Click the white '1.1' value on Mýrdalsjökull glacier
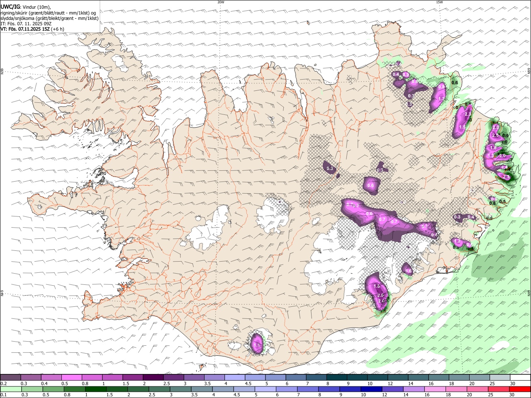 257,345
